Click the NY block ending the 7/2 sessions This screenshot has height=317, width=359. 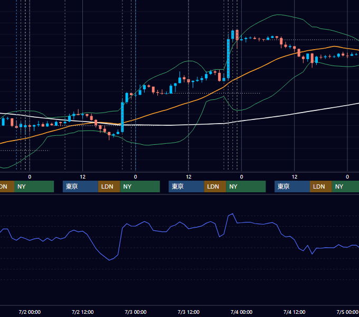(x=140, y=187)
